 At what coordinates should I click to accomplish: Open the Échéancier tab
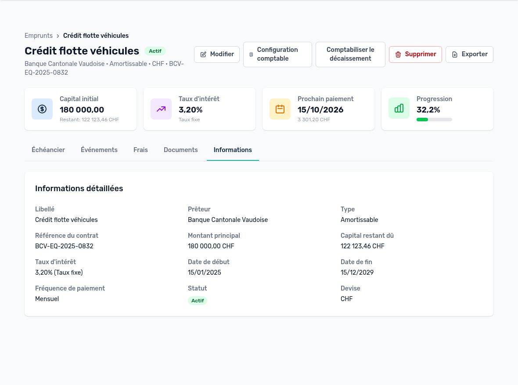pos(48,150)
